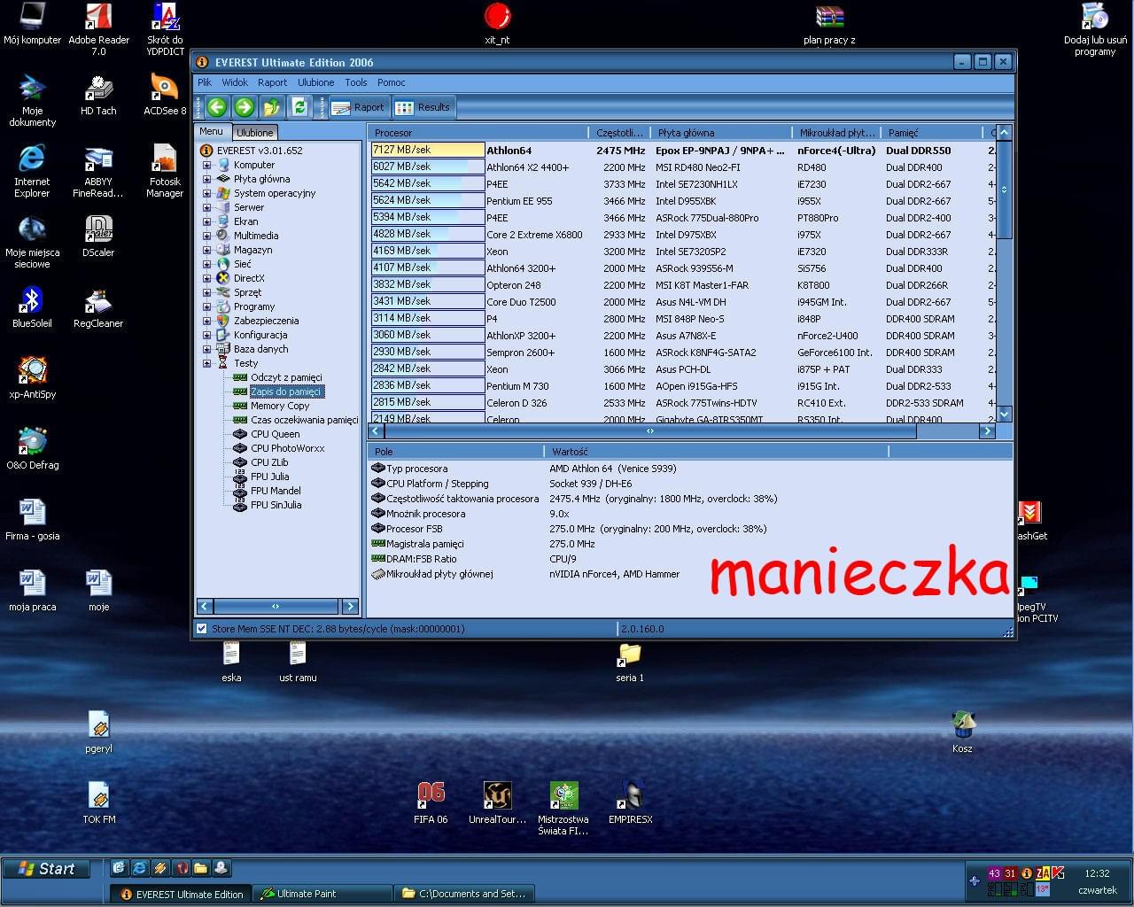This screenshot has height=907, width=1134.
Task: Open the Plik menu
Action: (x=205, y=82)
